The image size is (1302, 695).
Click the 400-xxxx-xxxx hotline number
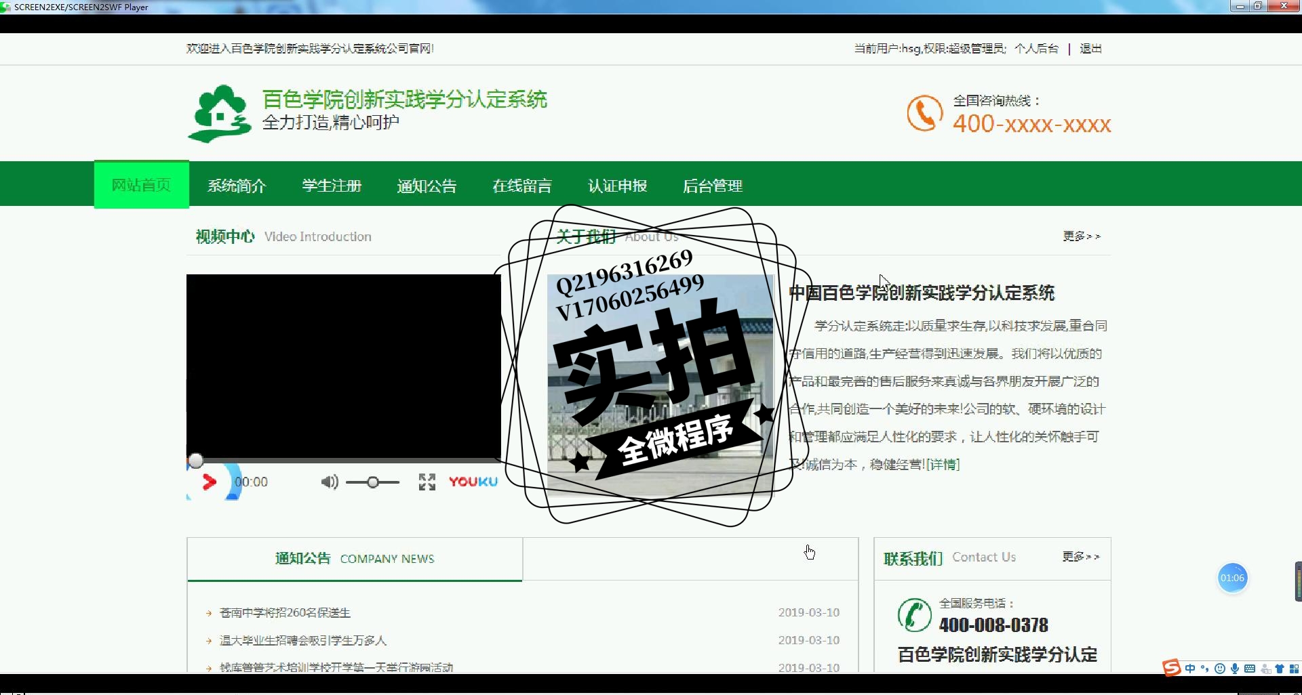point(1031,124)
